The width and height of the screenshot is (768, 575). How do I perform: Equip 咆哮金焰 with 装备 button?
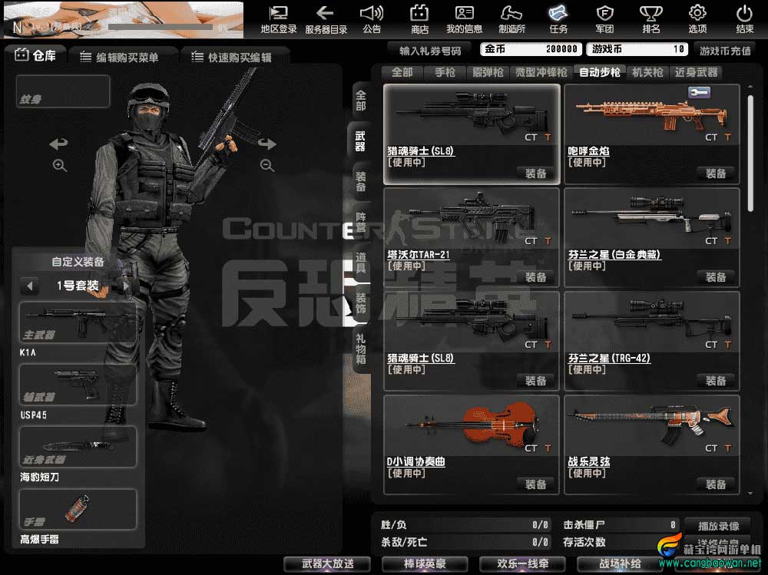(x=716, y=173)
